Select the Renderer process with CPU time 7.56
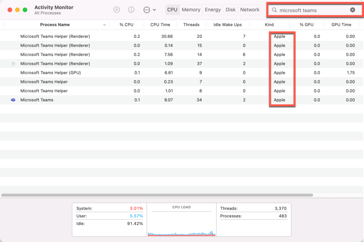This screenshot has height=242, width=364. tap(55, 54)
